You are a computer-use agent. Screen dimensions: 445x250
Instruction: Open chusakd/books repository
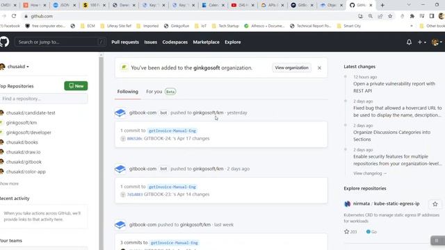point(22,142)
